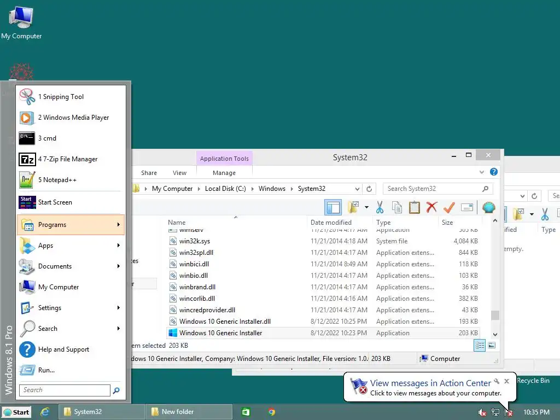Navigate to Local Disk (C:) breadcrumb
This screenshot has width=560, height=420.
coord(225,189)
